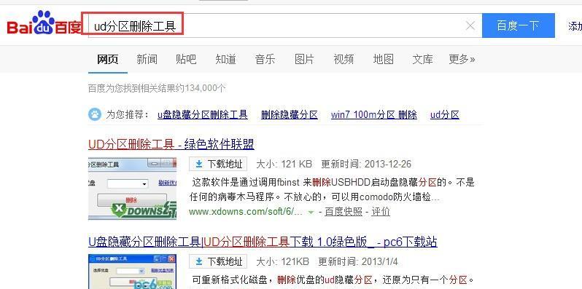Go to the 知道 tab
Screen dimensions: 582x289
click(x=225, y=59)
